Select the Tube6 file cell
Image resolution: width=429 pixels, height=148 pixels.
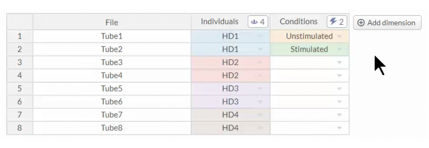(x=112, y=102)
